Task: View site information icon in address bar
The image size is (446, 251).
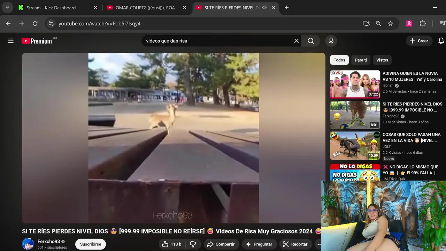Action: pyautogui.click(x=51, y=23)
